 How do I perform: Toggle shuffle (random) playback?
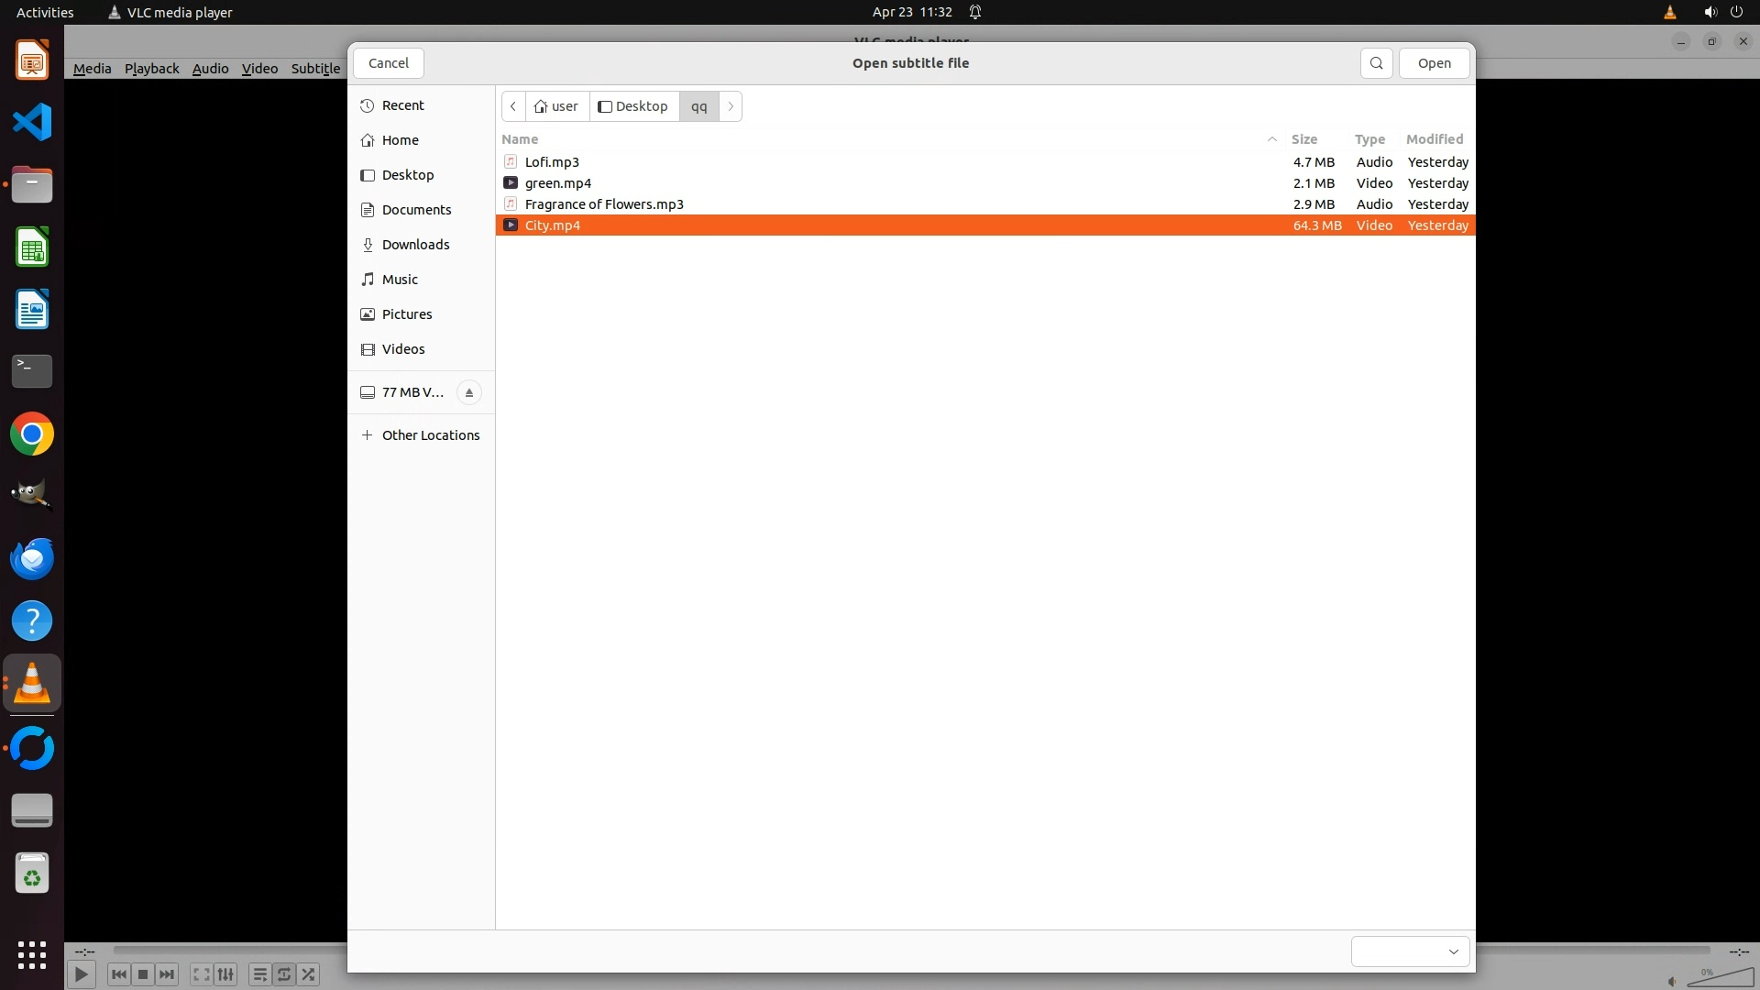pos(309,974)
